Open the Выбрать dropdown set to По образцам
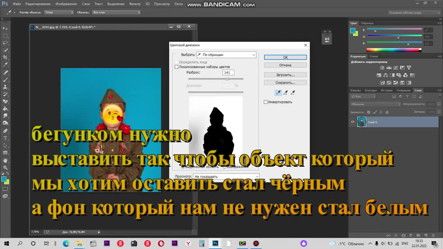This screenshot has height=249, width=443. (x=226, y=55)
